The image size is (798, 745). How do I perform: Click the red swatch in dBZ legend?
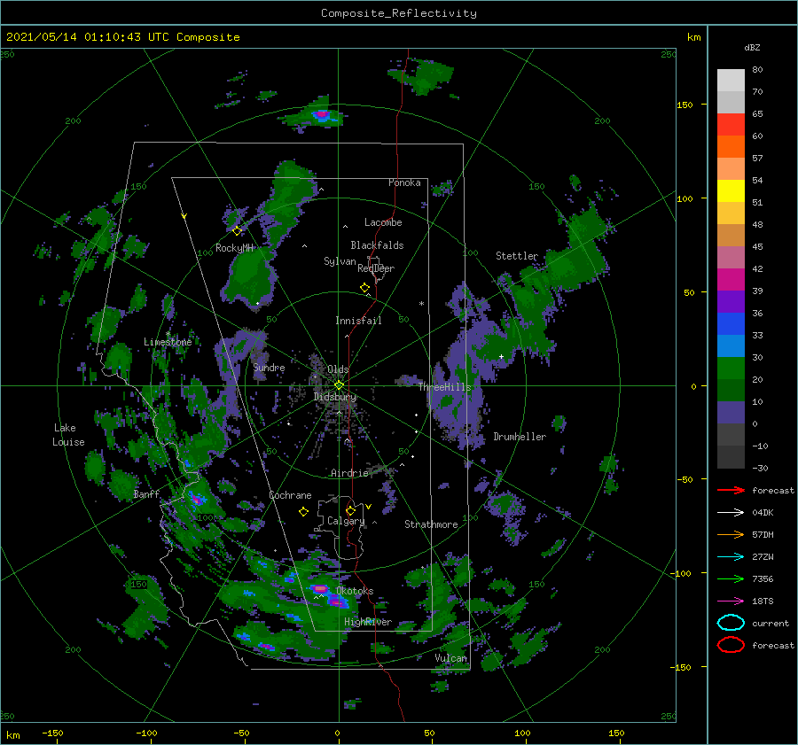[731, 125]
